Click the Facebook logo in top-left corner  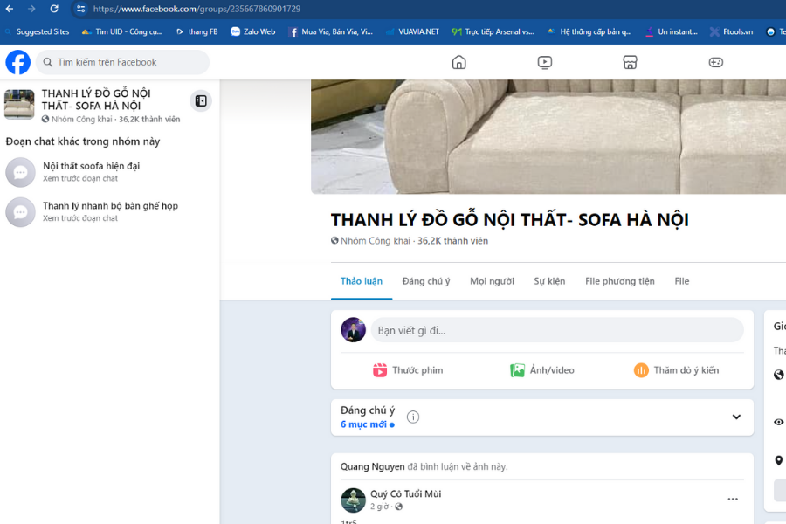[17, 62]
